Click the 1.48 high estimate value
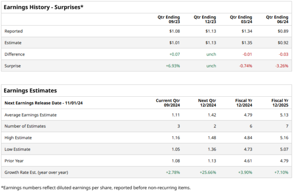The width and height of the screenshot is (293, 191). [211, 138]
